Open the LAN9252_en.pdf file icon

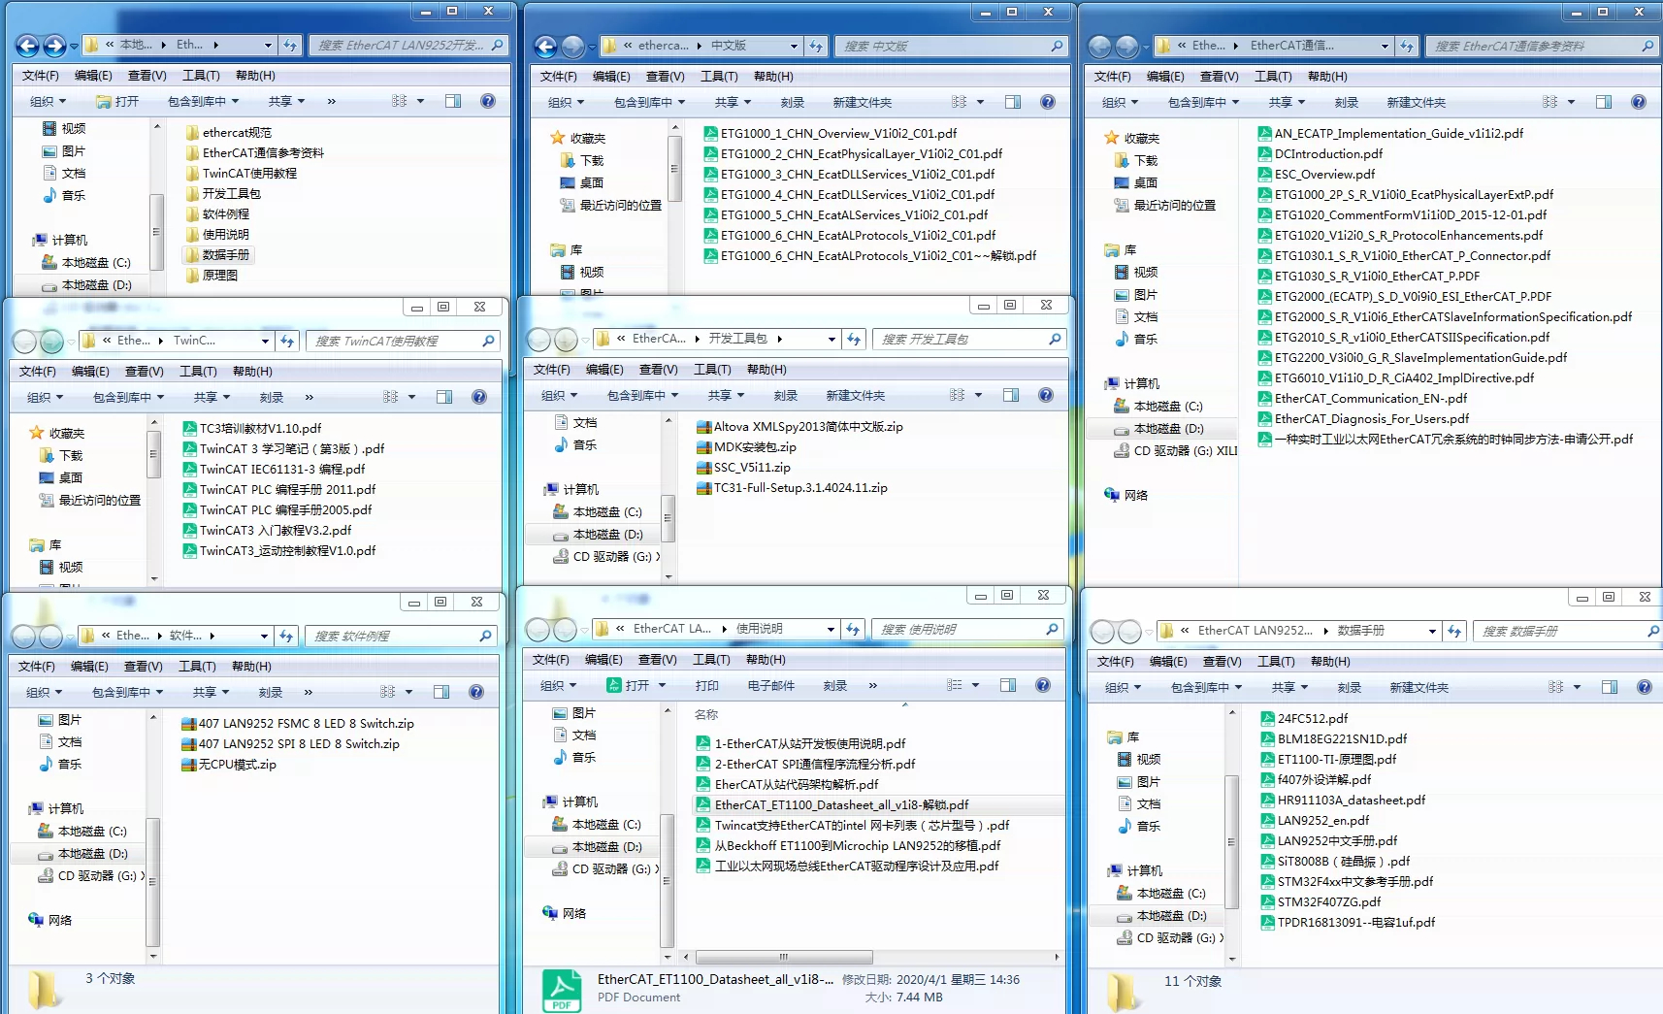(1267, 821)
